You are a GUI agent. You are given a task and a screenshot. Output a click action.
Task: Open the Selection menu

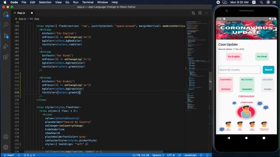tap(45, 2)
